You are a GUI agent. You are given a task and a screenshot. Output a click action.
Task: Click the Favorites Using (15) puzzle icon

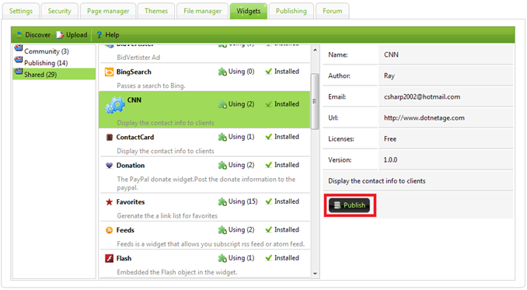point(222,201)
